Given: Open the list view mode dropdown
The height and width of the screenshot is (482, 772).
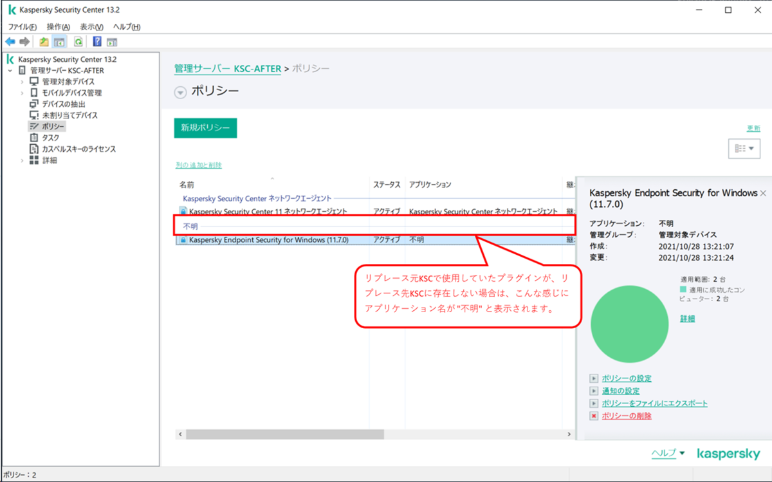Looking at the screenshot, I should pos(744,148).
